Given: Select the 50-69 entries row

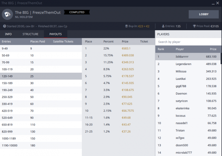Looking at the screenshot, I should pos(41,55).
